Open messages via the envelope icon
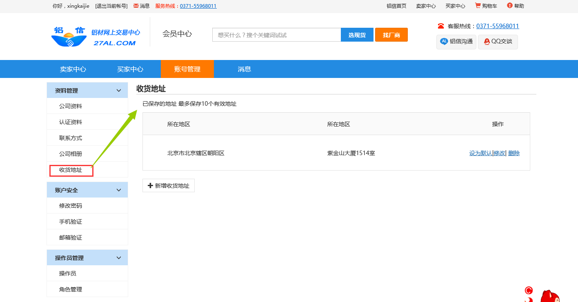578x302 pixels. point(136,6)
